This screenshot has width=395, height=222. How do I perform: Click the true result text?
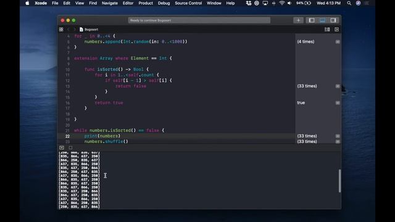coord(301,103)
